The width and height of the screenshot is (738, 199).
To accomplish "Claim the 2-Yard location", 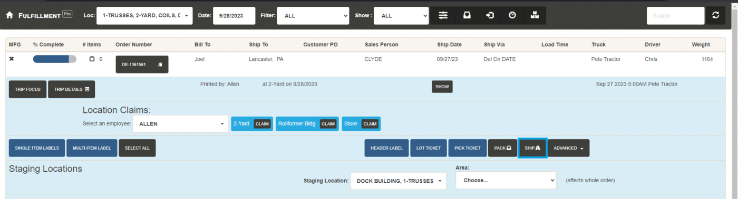I will pos(262,124).
